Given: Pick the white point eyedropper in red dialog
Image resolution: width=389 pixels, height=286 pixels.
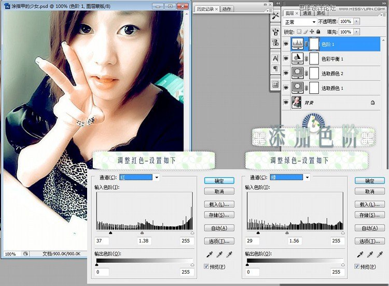Looking at the screenshot, I should click(x=229, y=254).
